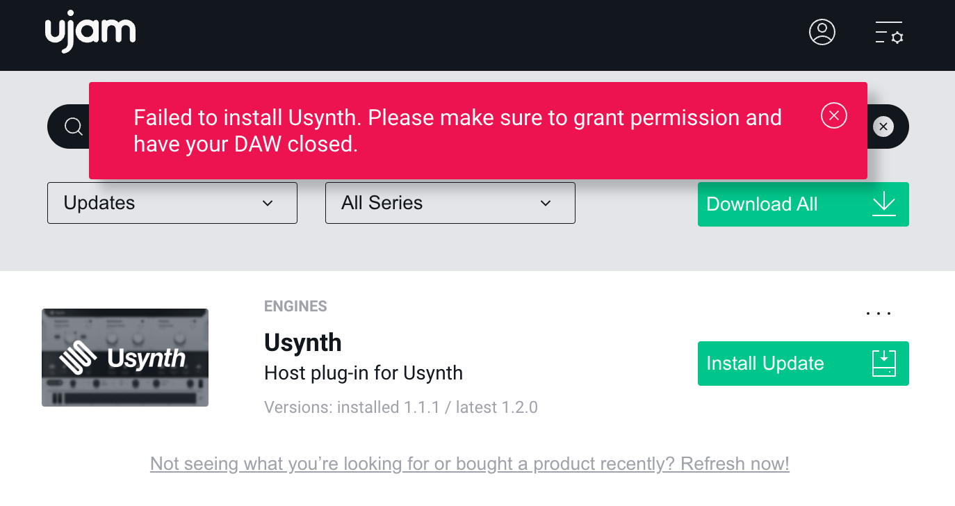Click the chevron arrow in Updates dropdown
This screenshot has height=506, width=955.
coord(268,203)
